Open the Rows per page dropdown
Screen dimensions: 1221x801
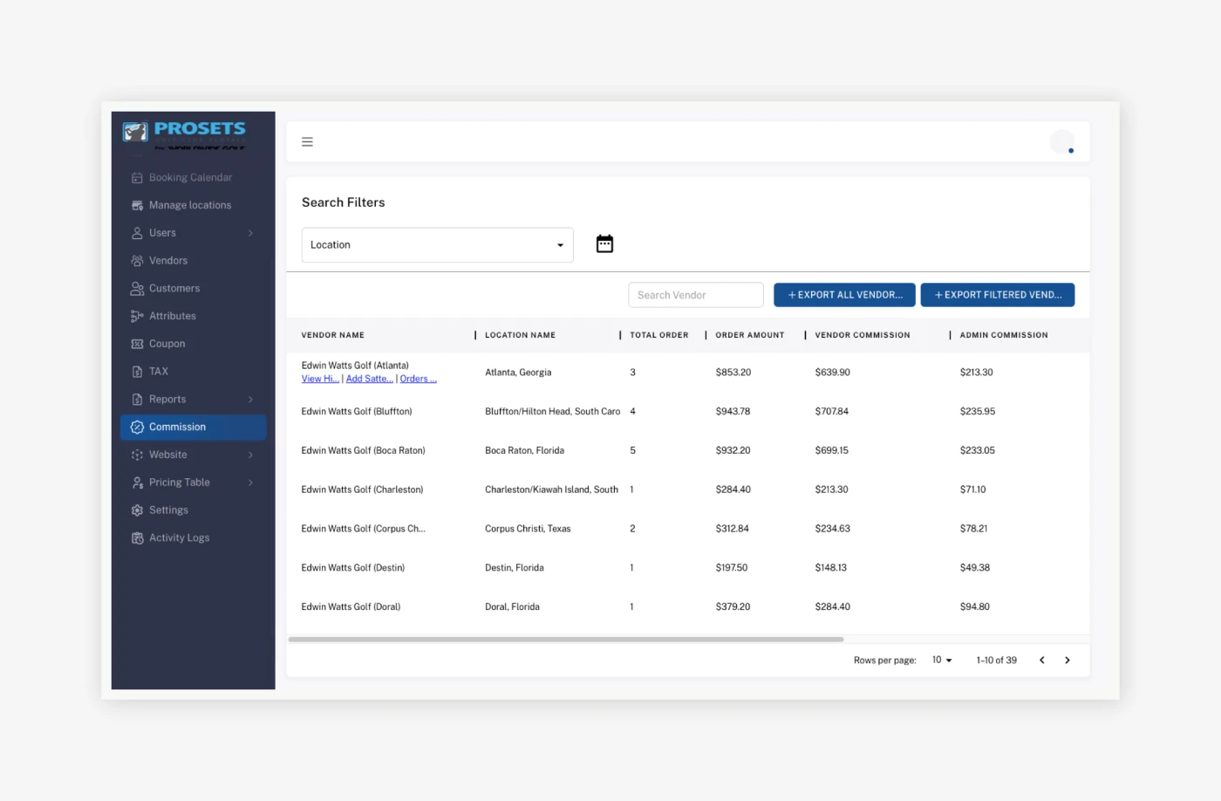pos(942,661)
